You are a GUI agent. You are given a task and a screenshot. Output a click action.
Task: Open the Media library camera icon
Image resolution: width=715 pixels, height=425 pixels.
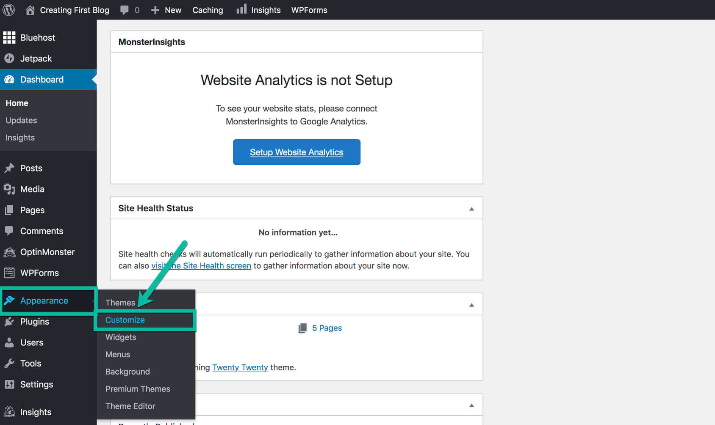(9, 189)
